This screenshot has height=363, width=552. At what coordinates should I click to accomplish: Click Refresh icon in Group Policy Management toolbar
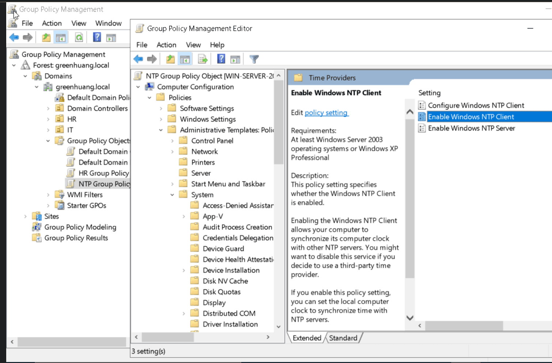(79, 37)
